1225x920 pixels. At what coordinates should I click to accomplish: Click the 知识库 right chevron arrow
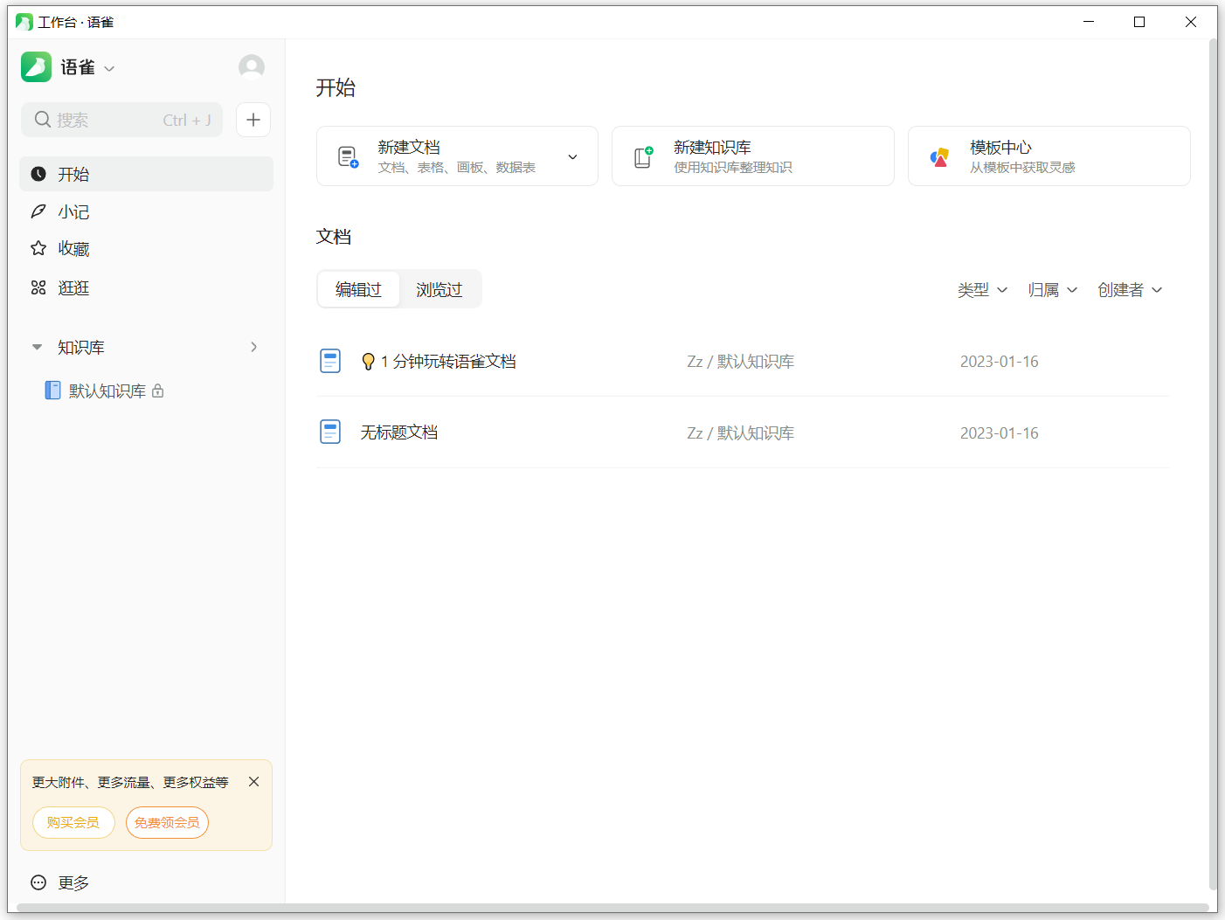254,347
